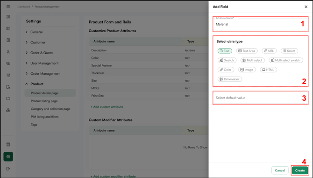Open the customer person icon in the sidebar
Viewport: 313px width, 178px height.
click(x=8, y=52)
